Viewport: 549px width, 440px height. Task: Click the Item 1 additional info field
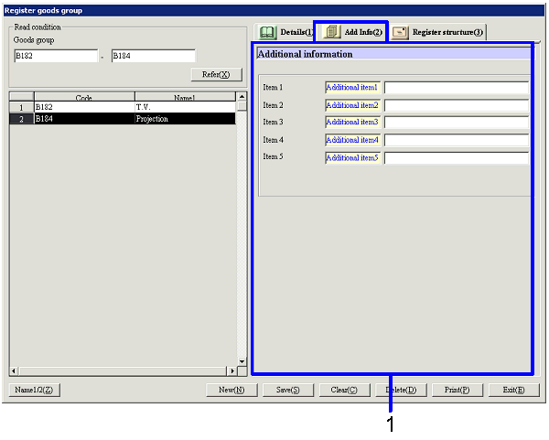click(x=456, y=88)
